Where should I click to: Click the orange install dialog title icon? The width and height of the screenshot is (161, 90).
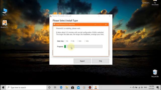coord(54,24)
